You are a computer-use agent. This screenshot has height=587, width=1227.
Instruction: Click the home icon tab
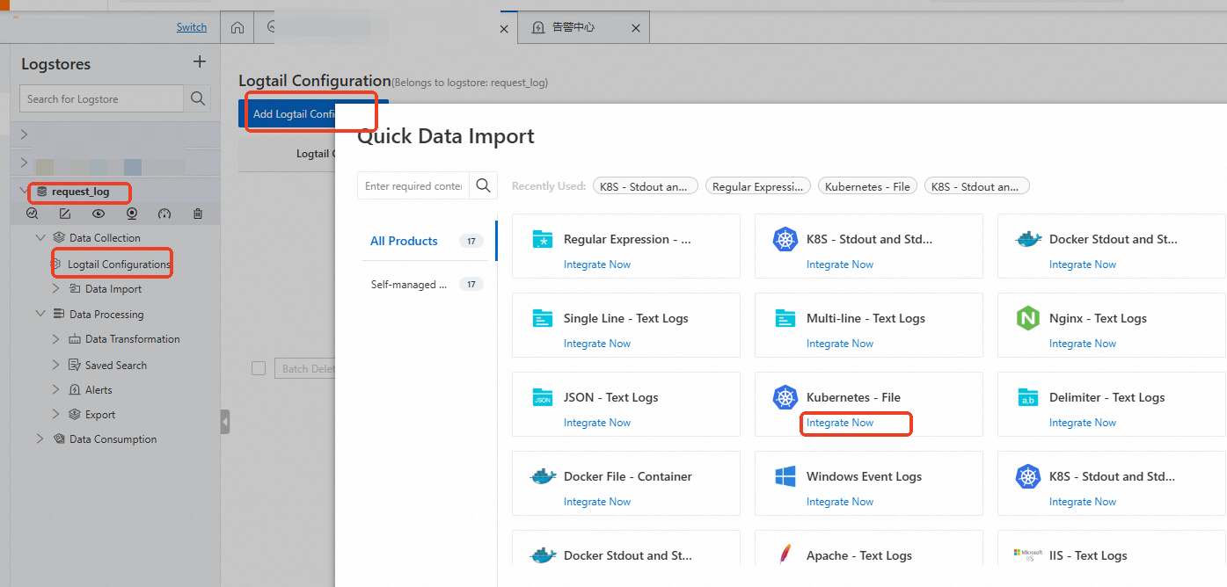(x=237, y=27)
